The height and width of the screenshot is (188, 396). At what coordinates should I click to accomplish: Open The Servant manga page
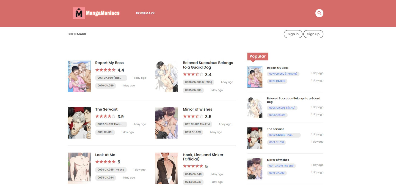pyautogui.click(x=106, y=109)
